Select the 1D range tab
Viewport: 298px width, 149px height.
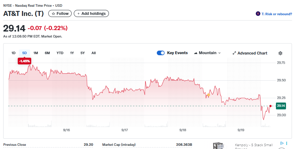pyautogui.click(x=13, y=53)
